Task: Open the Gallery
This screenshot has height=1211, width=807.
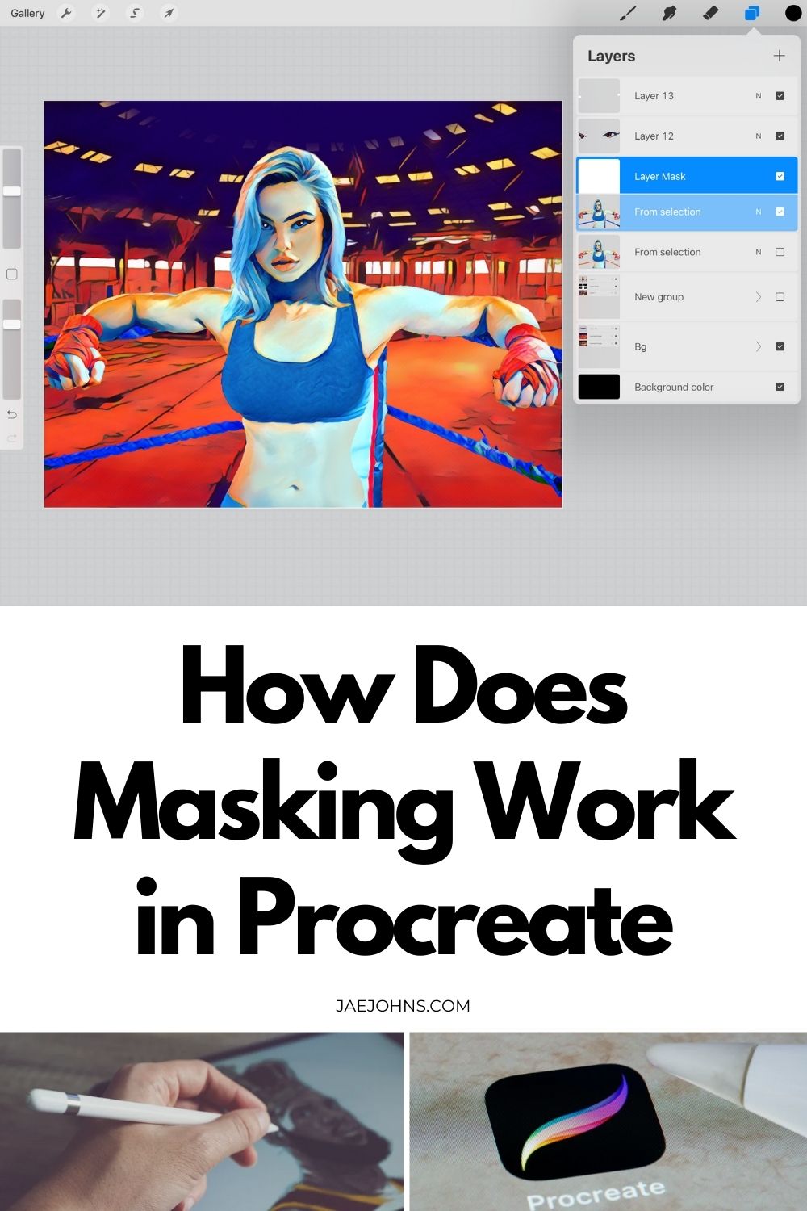Action: pos(27,13)
